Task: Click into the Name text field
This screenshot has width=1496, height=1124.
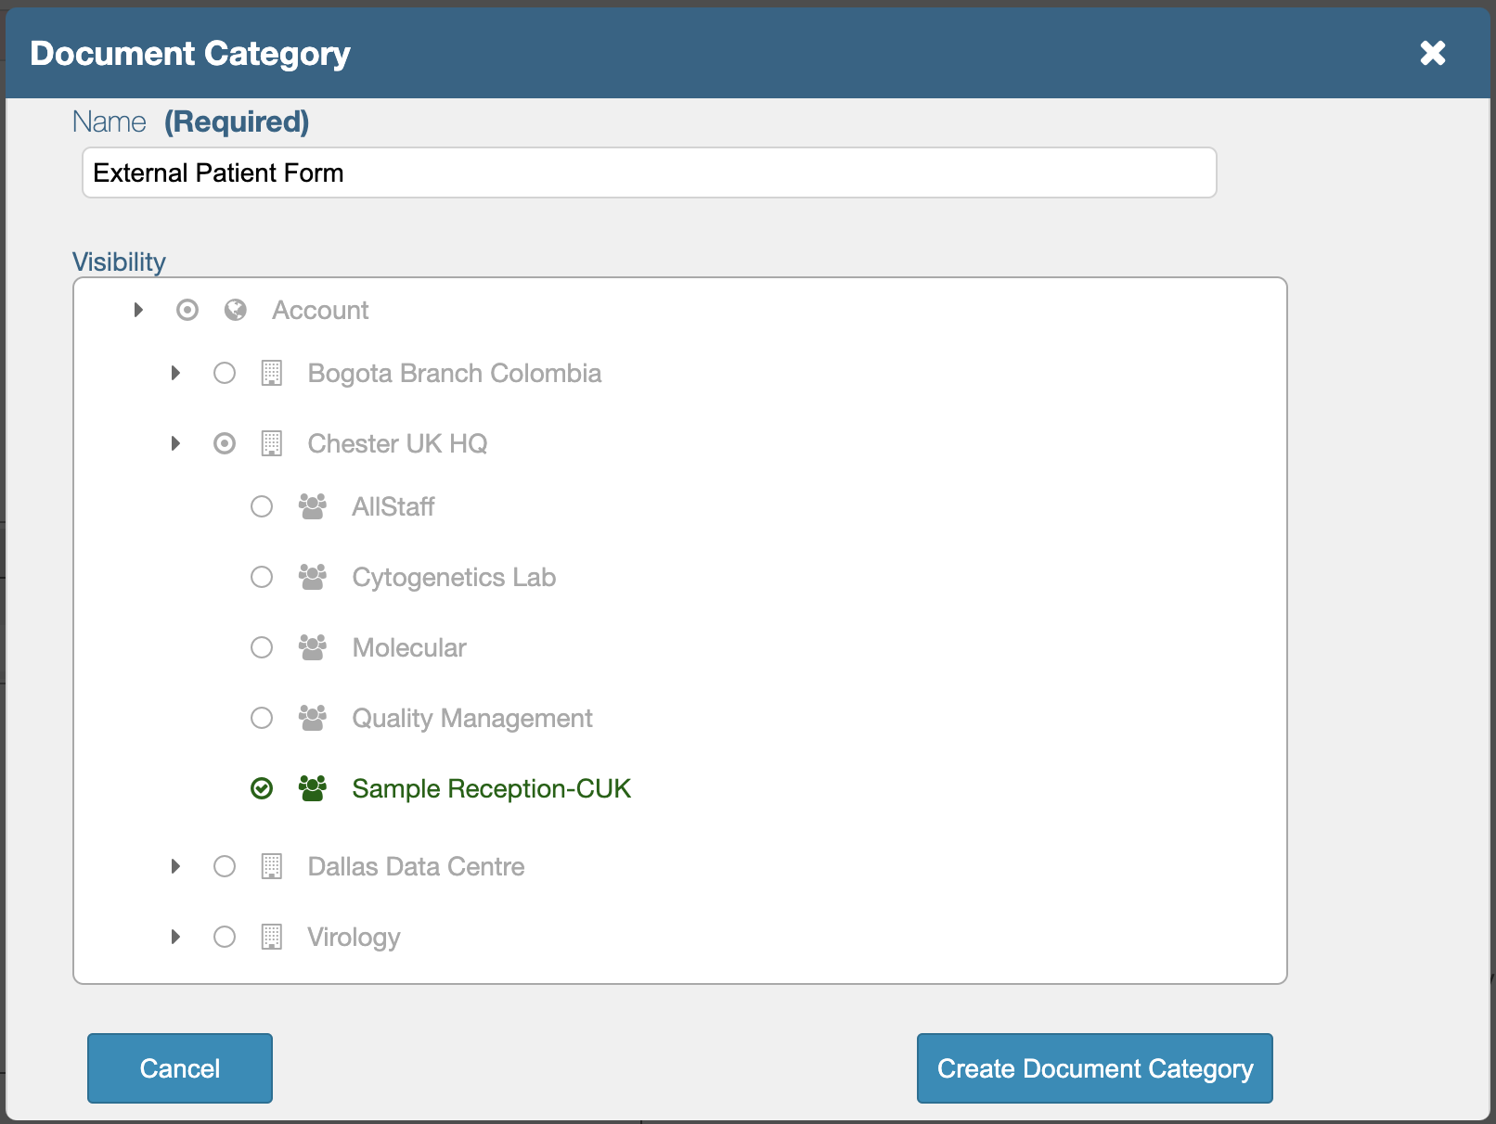Action: point(650,172)
